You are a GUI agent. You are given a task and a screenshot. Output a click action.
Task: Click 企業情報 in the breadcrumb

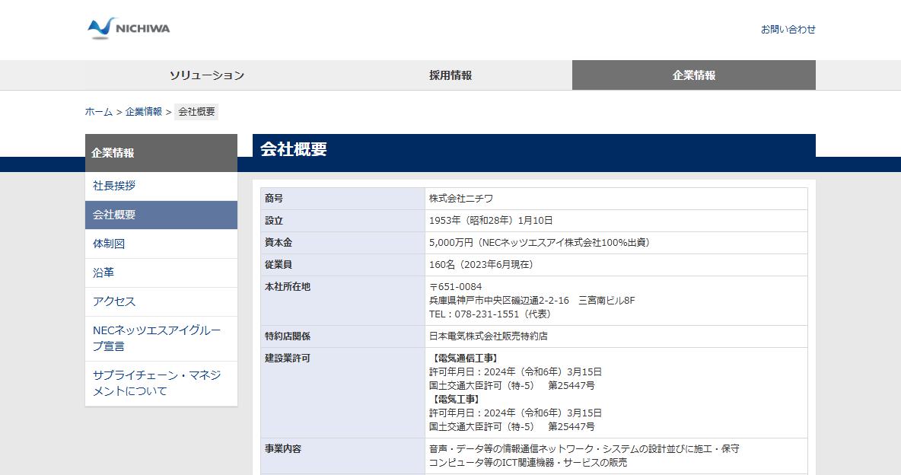click(x=144, y=112)
